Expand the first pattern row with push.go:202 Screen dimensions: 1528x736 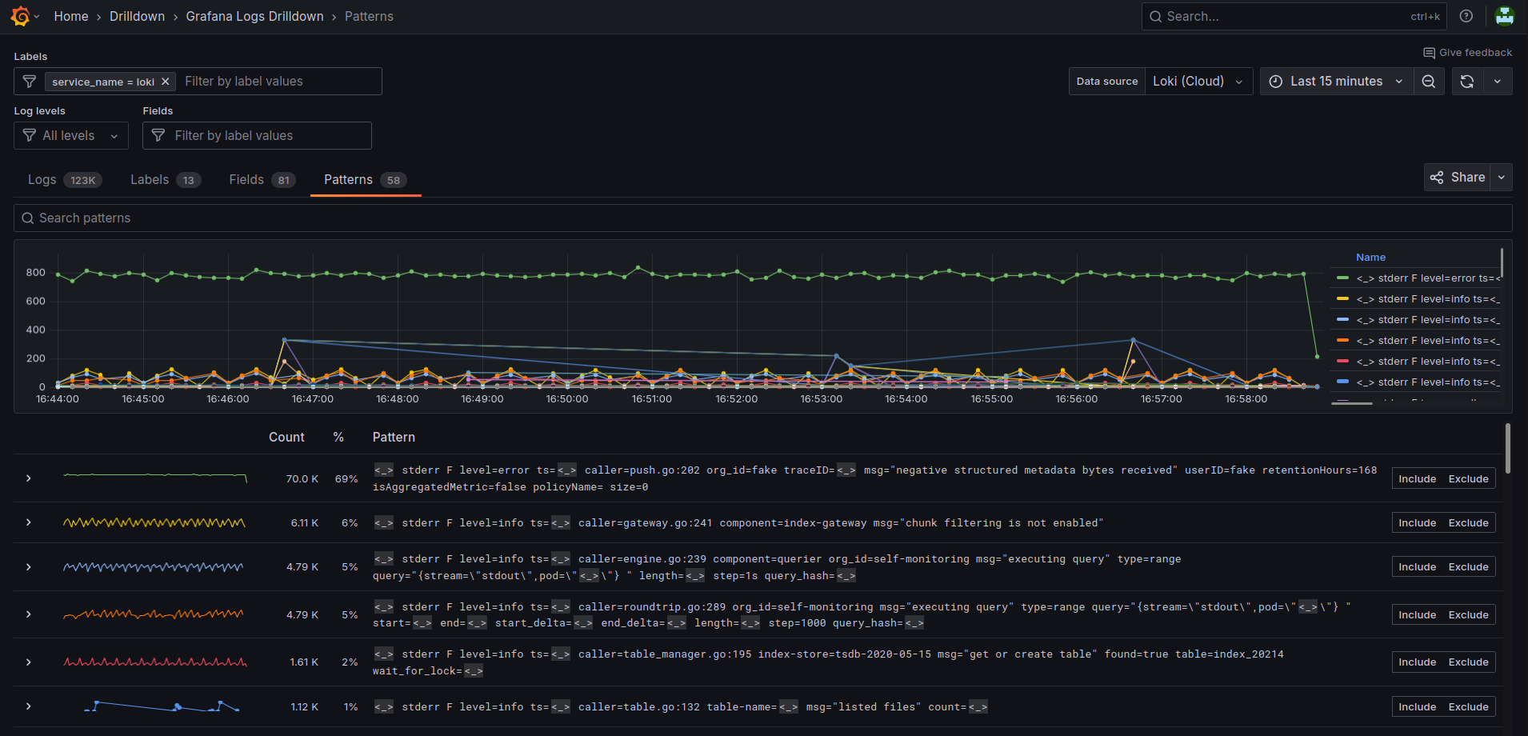(x=29, y=478)
